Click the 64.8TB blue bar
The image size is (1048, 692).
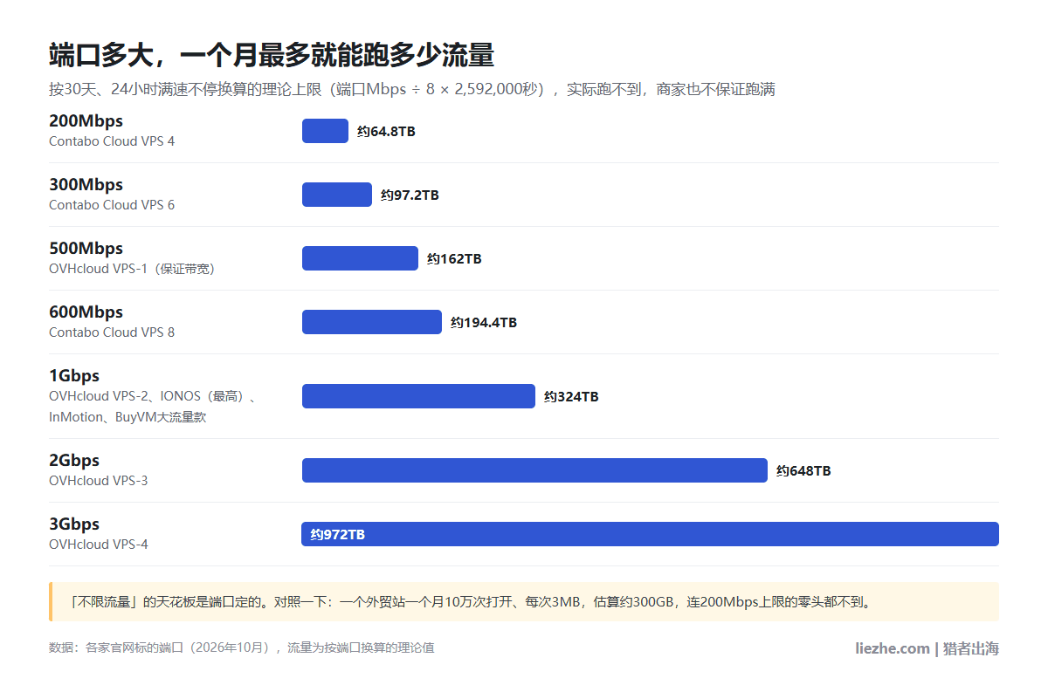tap(325, 131)
